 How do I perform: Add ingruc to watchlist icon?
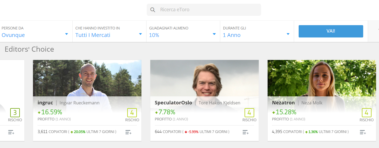coord(128,132)
